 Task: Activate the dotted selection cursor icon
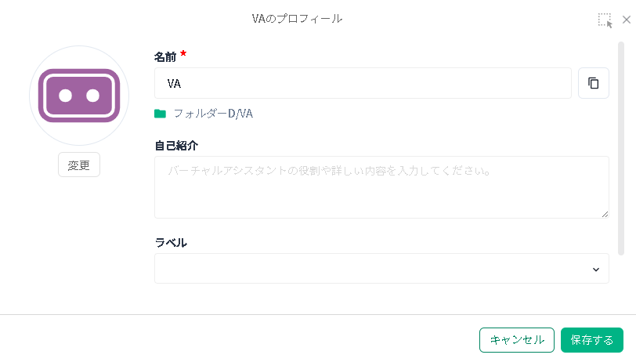click(605, 20)
